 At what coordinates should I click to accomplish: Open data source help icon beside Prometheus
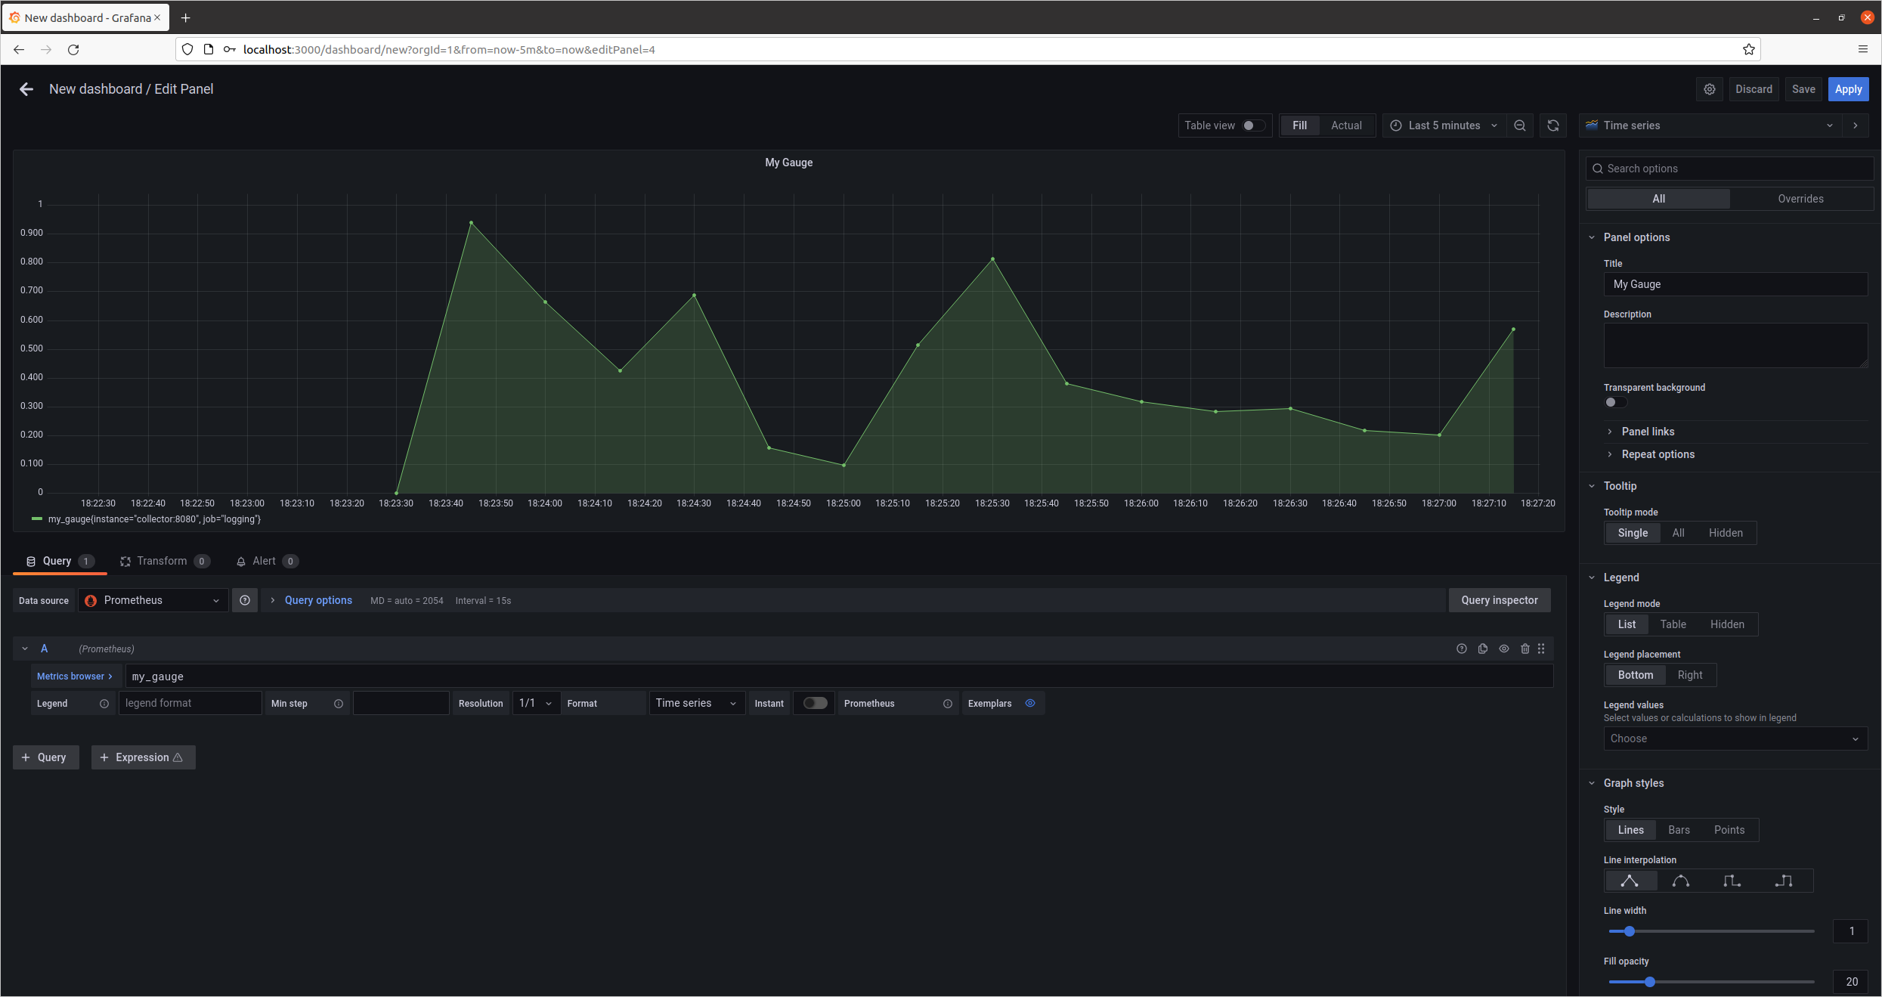(x=245, y=600)
